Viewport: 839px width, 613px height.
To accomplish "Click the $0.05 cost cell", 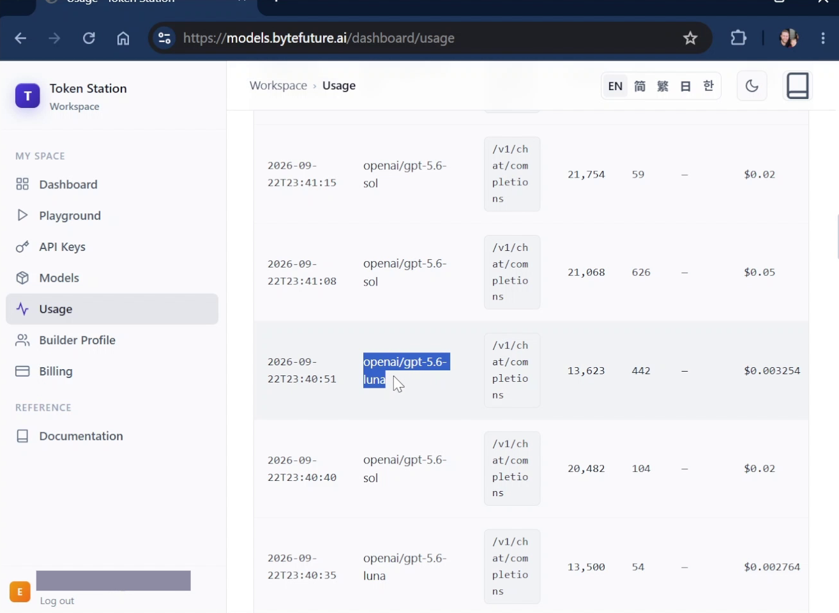I will pos(759,273).
